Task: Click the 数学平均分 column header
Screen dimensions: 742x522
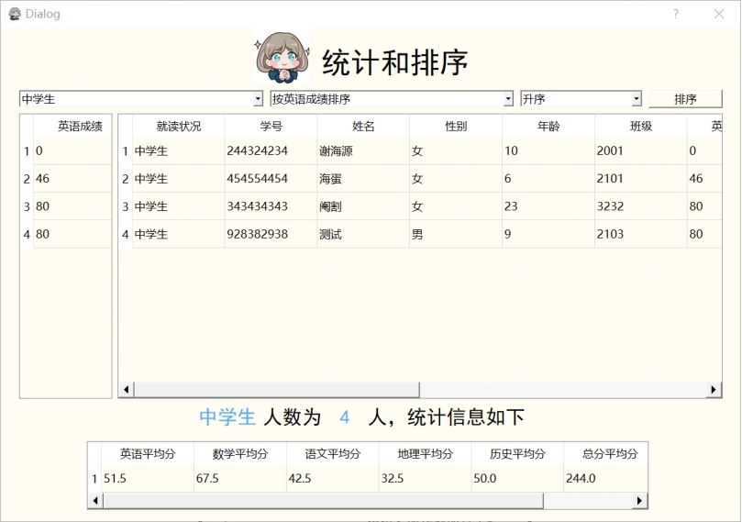Action: point(240,454)
